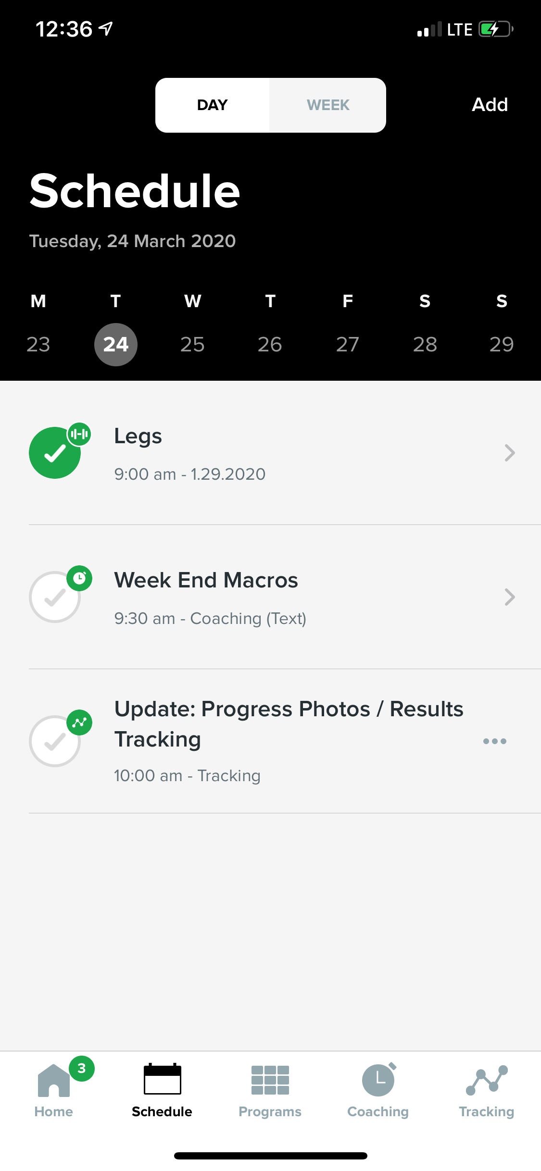Open Week End Macros chevron
The width and height of the screenshot is (541, 1171).
coord(510,597)
